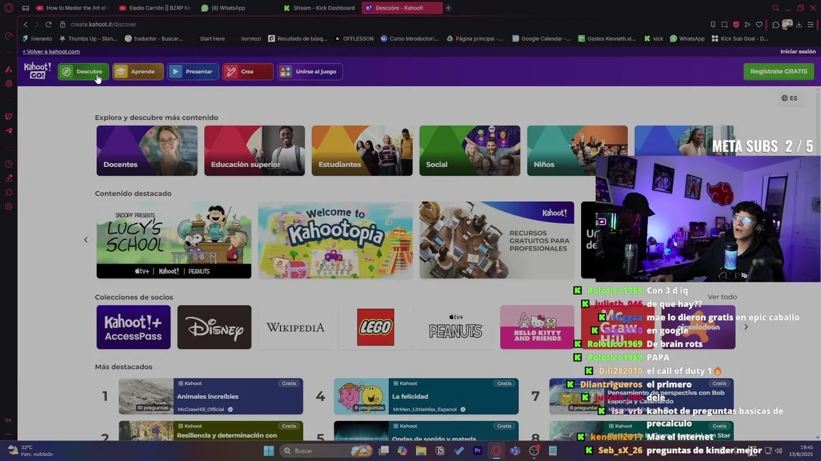Open the language selector ES

[790, 98]
